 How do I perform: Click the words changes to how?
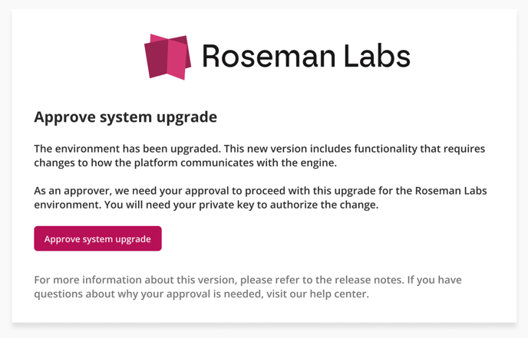coord(68,162)
